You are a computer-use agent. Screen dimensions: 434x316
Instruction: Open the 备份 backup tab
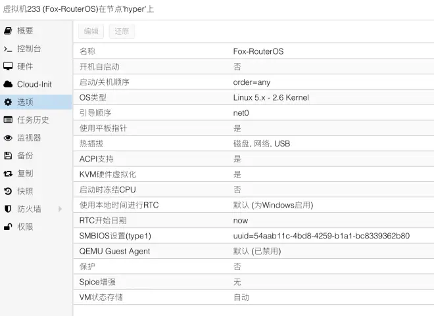[36, 156]
